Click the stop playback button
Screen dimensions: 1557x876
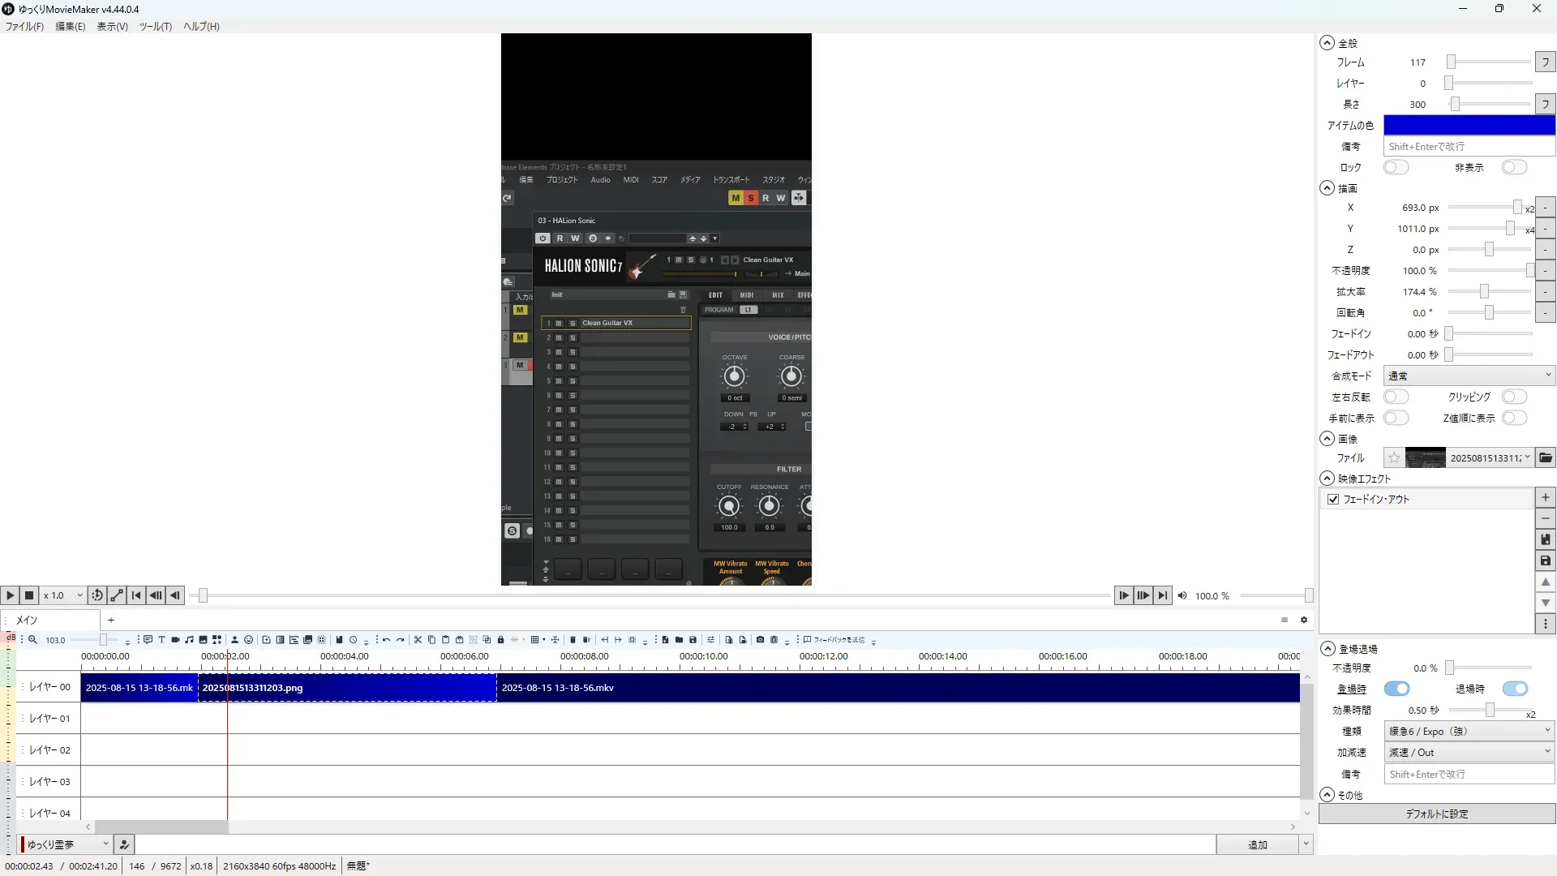[29, 595]
